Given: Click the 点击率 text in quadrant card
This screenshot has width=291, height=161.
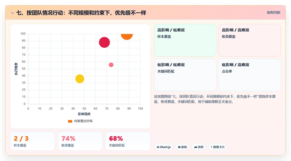Looking at the screenshot, I should click(227, 71).
